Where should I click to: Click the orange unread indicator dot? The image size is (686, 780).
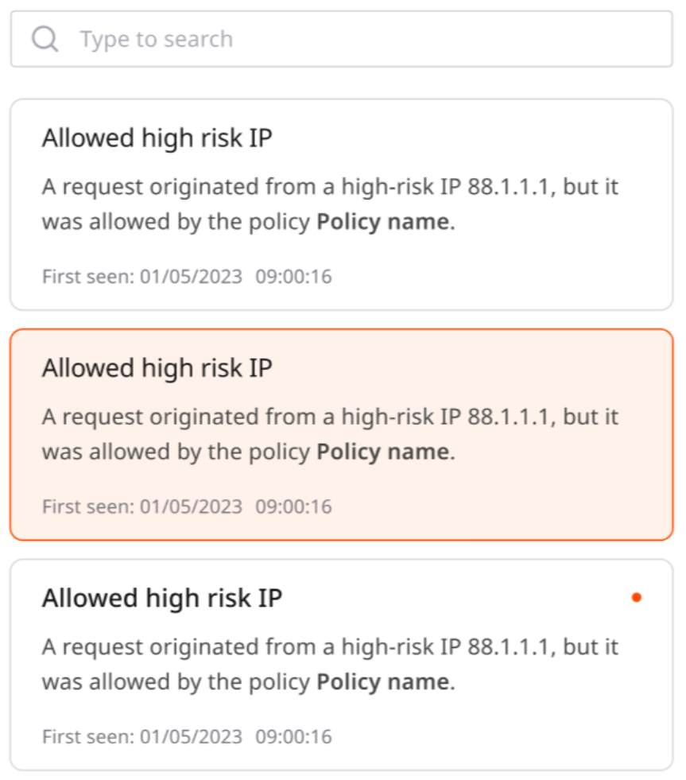tap(638, 596)
